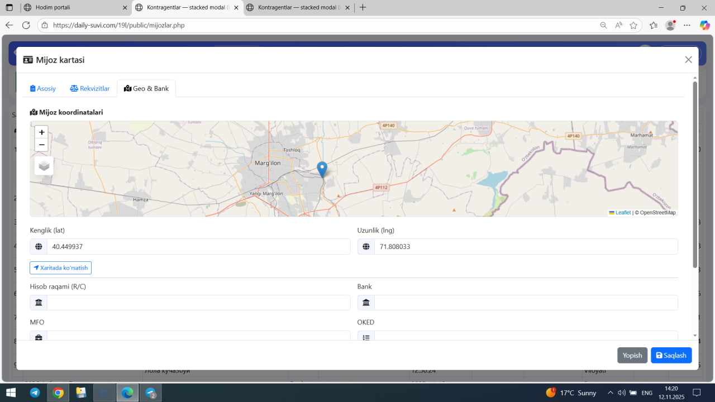Click into the Uzunlik (lng) field
Image resolution: width=715 pixels, height=402 pixels.
[525, 247]
